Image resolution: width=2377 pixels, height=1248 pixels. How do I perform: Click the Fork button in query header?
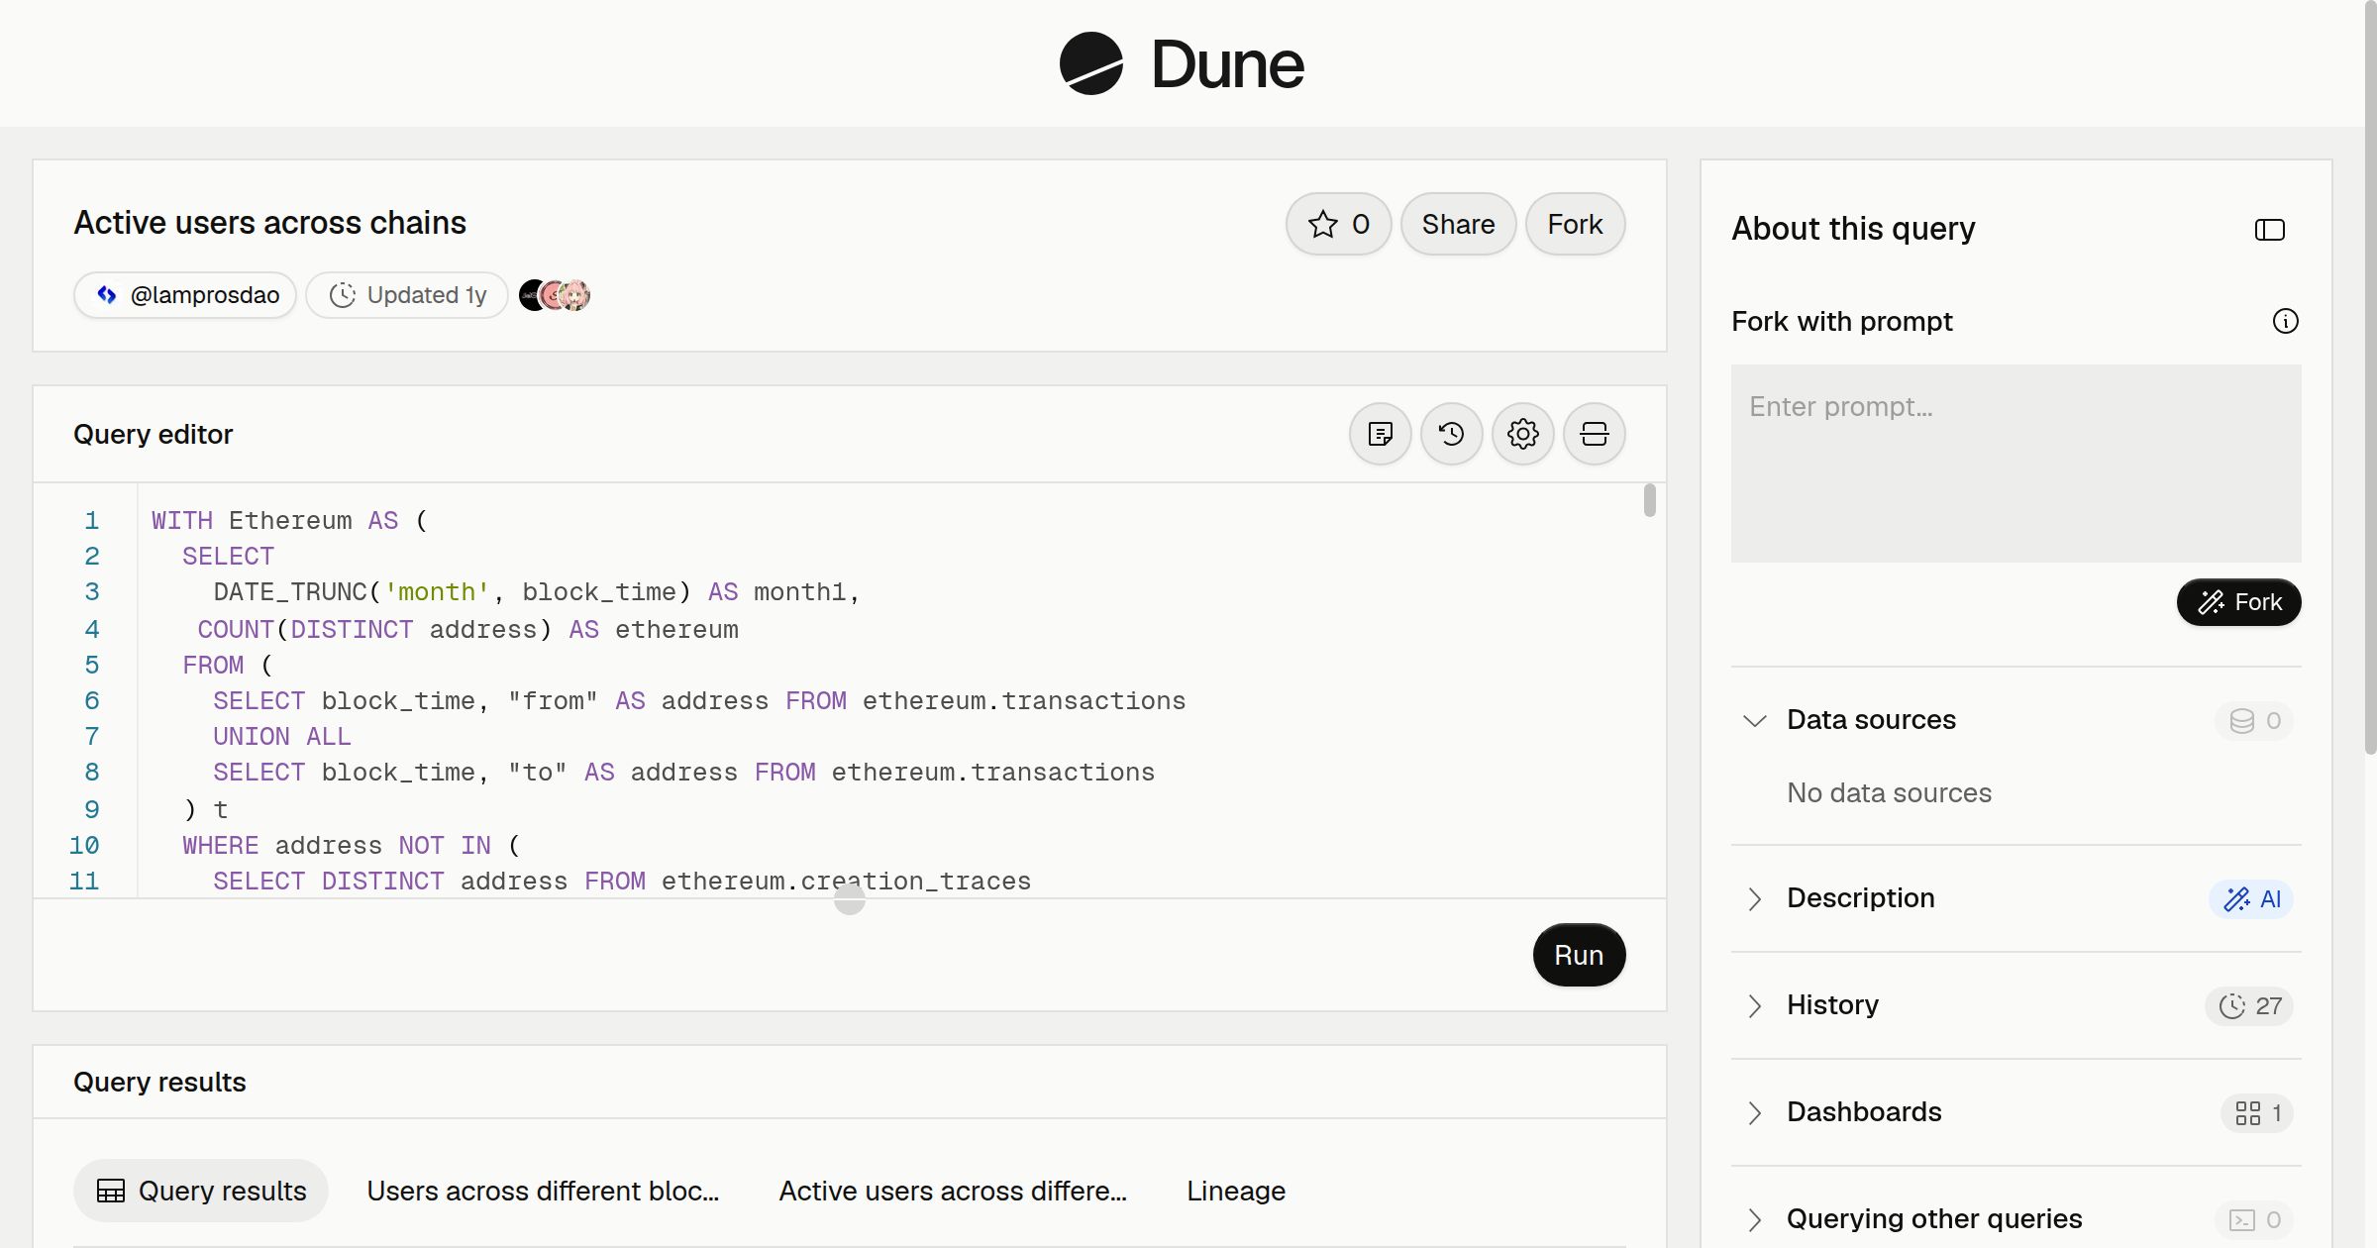pos(1575,224)
